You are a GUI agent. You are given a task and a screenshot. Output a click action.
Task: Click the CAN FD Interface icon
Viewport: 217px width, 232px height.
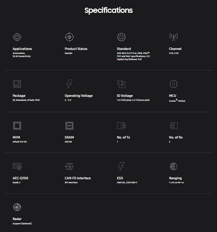[x=69, y=166]
